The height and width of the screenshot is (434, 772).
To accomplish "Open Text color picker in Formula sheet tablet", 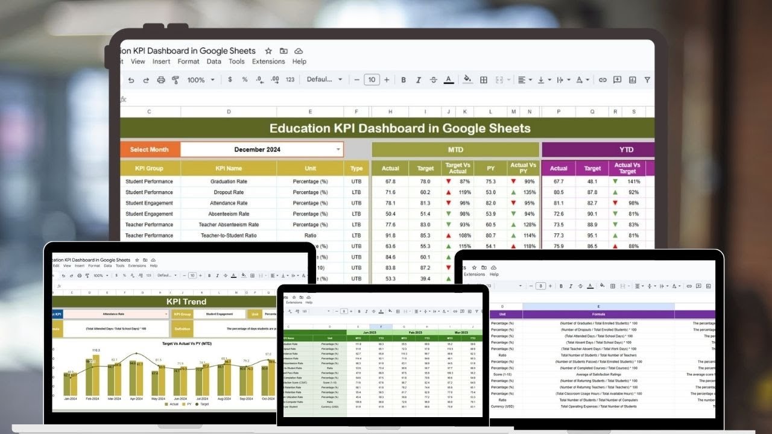I will pyautogui.click(x=590, y=286).
